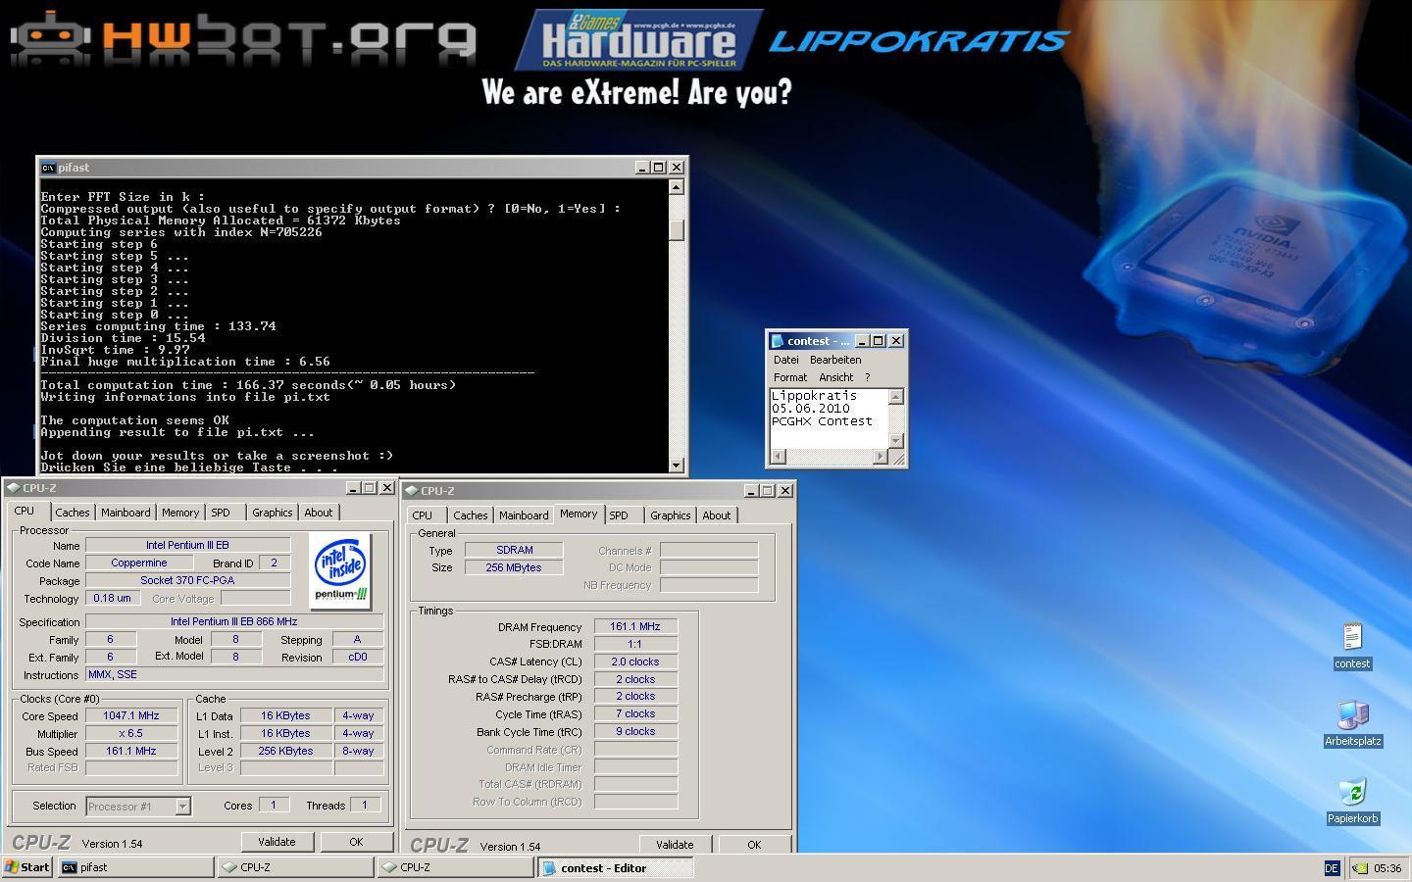Click the memory Size 256 MBytes field
Screen dimensions: 1412x882
pyautogui.click(x=514, y=567)
